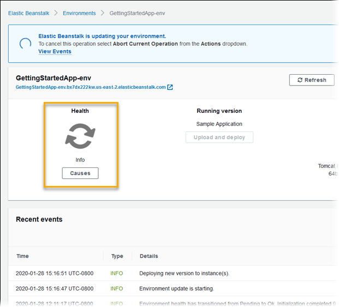Open the View Events link
Image resolution: width=339 pixels, height=307 pixels.
click(55, 51)
